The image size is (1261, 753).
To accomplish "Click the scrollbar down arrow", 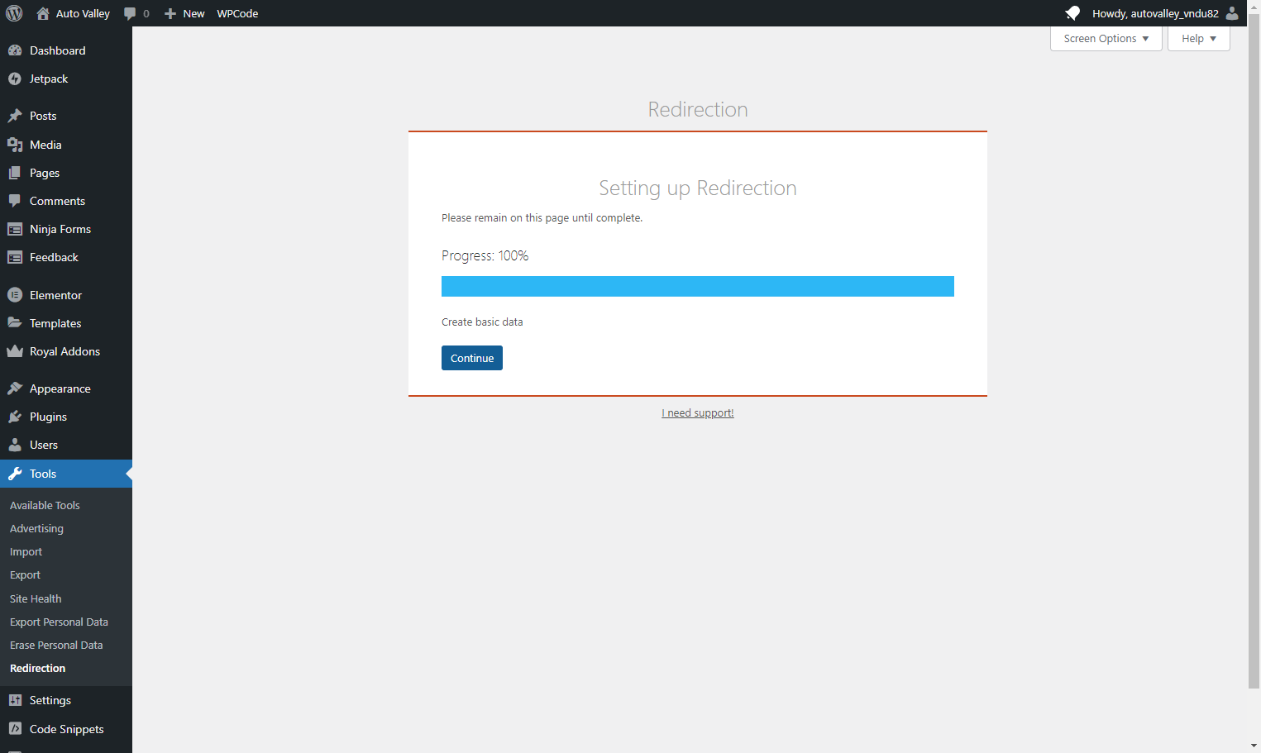I will tap(1254, 746).
